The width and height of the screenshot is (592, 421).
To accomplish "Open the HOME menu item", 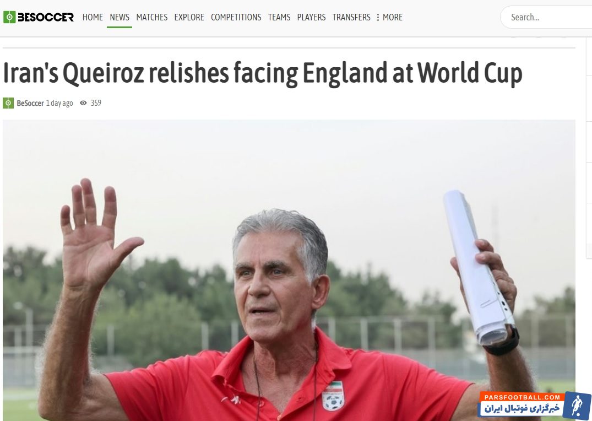I will [93, 18].
